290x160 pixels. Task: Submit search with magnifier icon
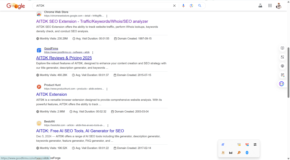tap(200, 6)
